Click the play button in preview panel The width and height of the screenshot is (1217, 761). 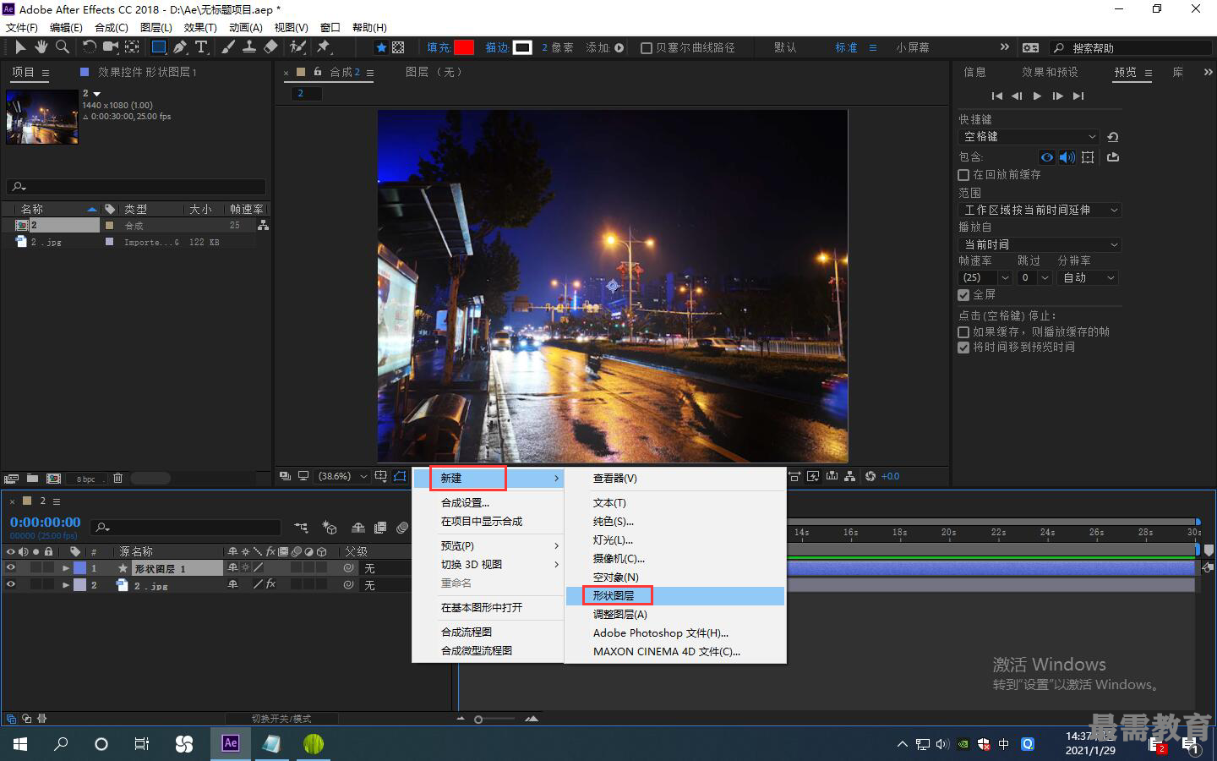pyautogui.click(x=1037, y=96)
